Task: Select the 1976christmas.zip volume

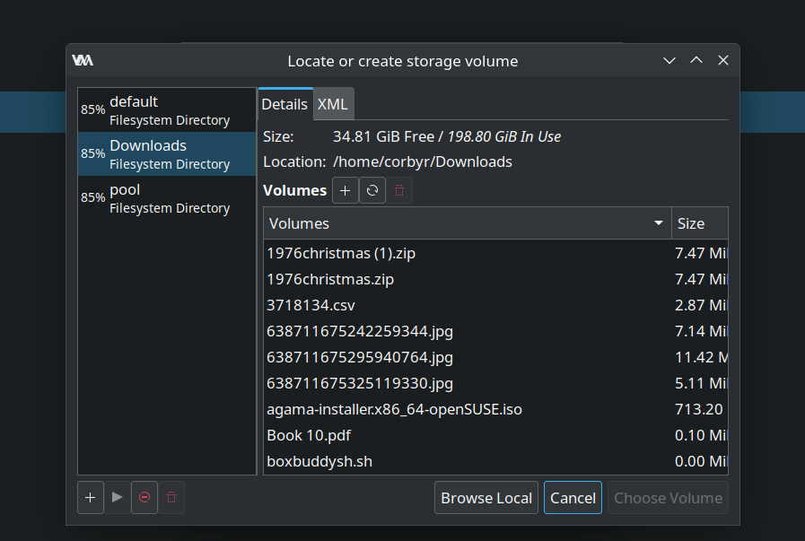Action: click(495, 279)
